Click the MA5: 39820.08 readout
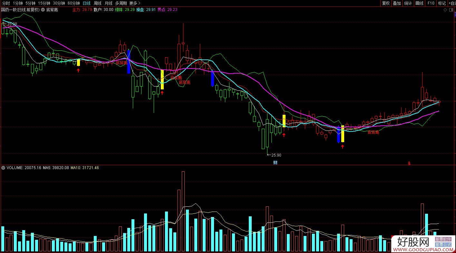 pyautogui.click(x=56, y=168)
